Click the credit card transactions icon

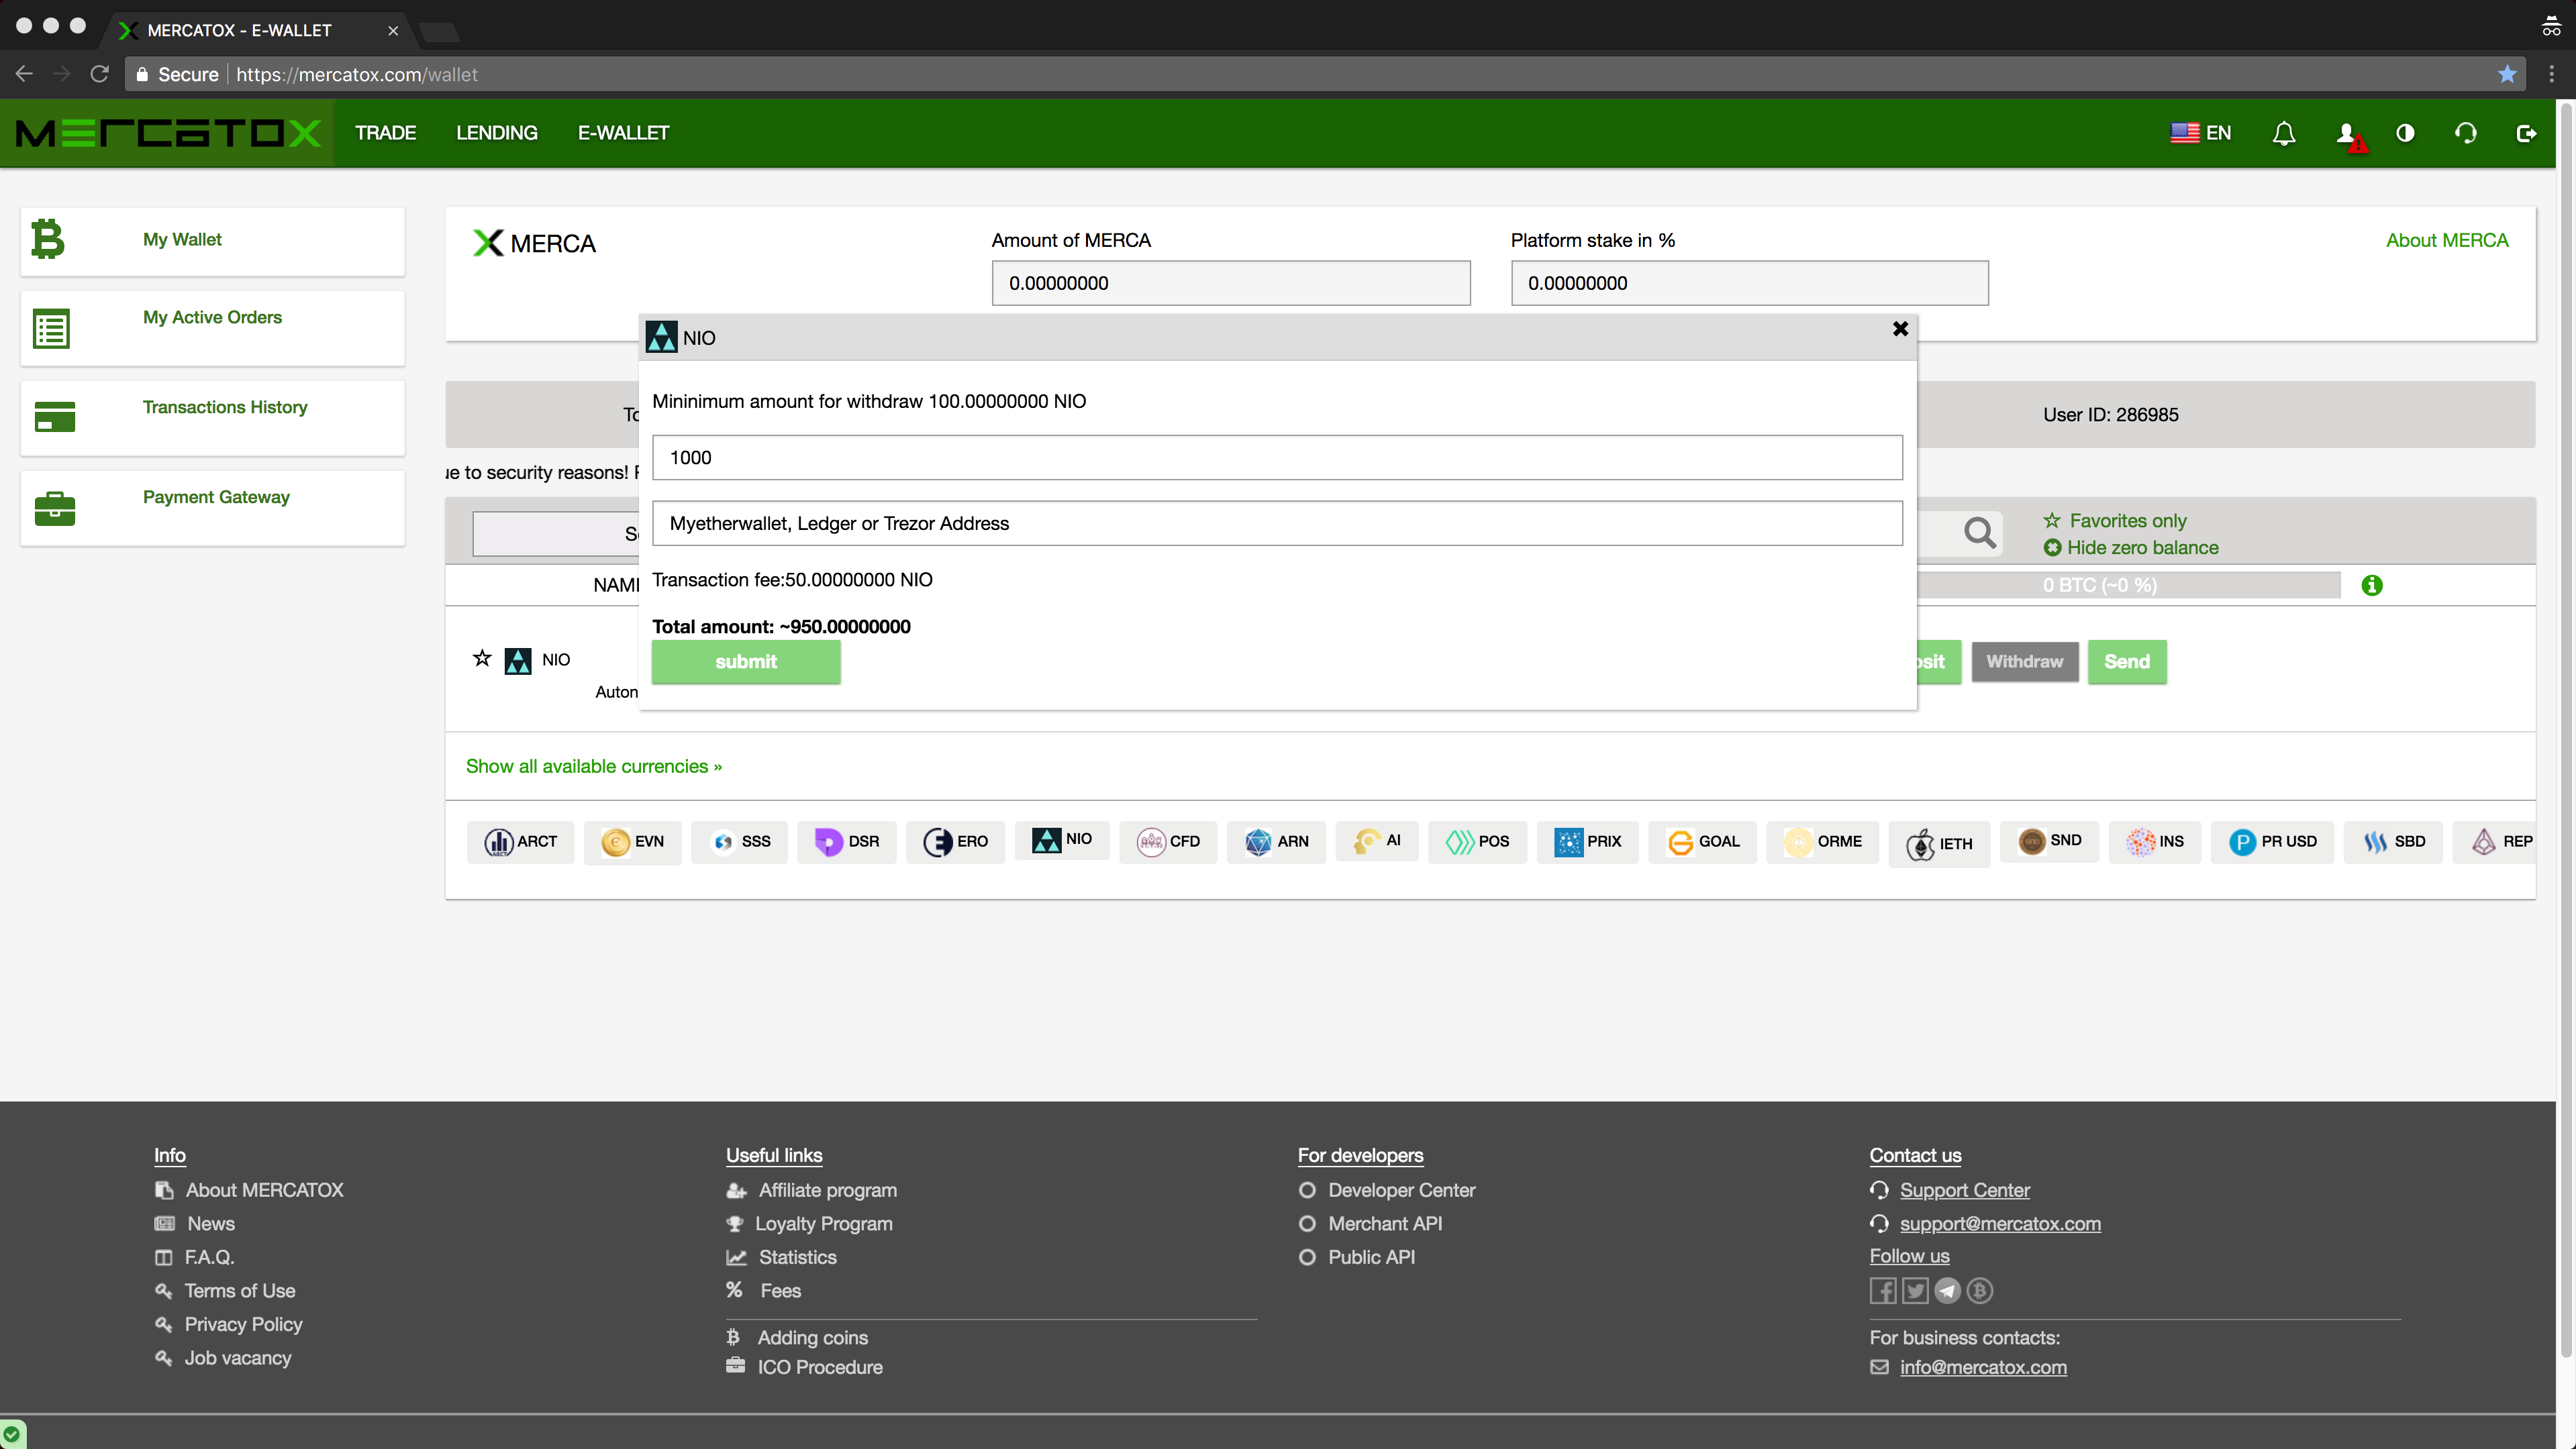[55, 417]
